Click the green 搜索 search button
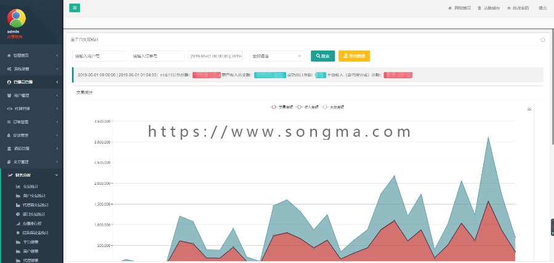This screenshot has height=263, width=554. [x=323, y=56]
